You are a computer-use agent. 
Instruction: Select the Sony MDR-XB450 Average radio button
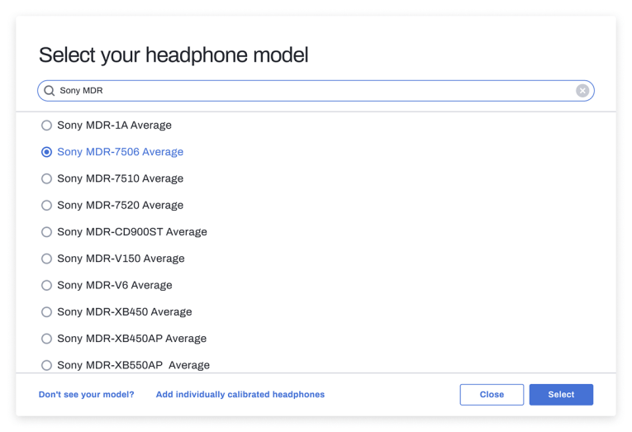47,312
